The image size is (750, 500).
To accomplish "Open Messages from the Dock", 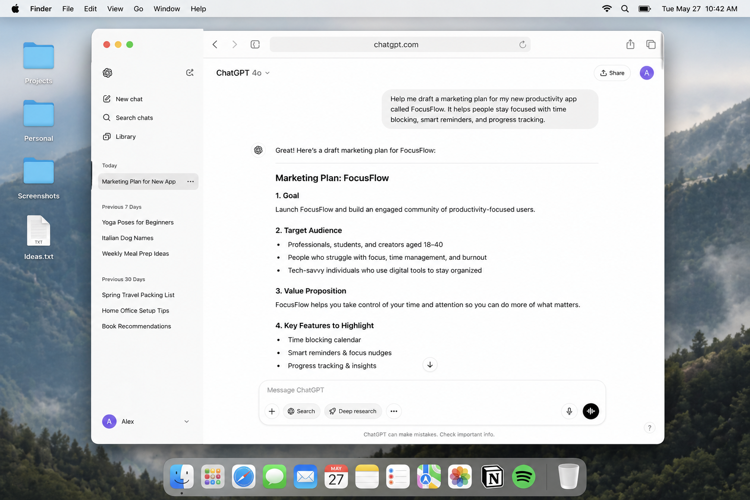I will 274,477.
